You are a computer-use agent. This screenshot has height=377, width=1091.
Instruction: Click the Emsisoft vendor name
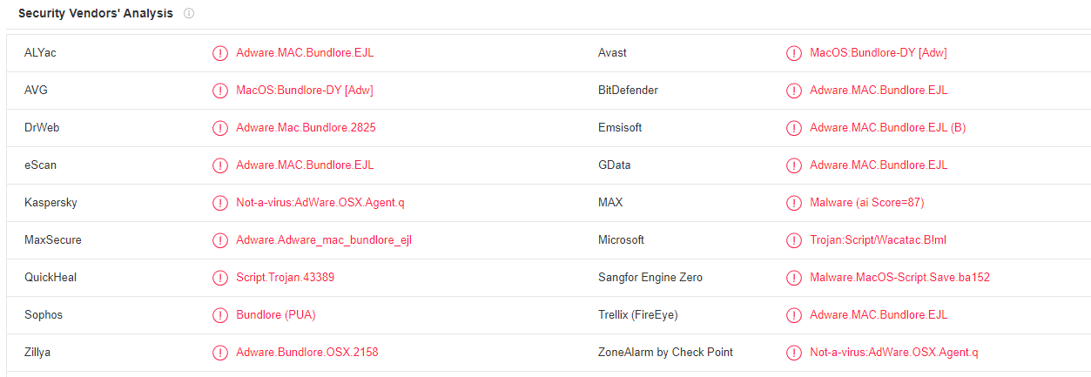[x=620, y=128]
